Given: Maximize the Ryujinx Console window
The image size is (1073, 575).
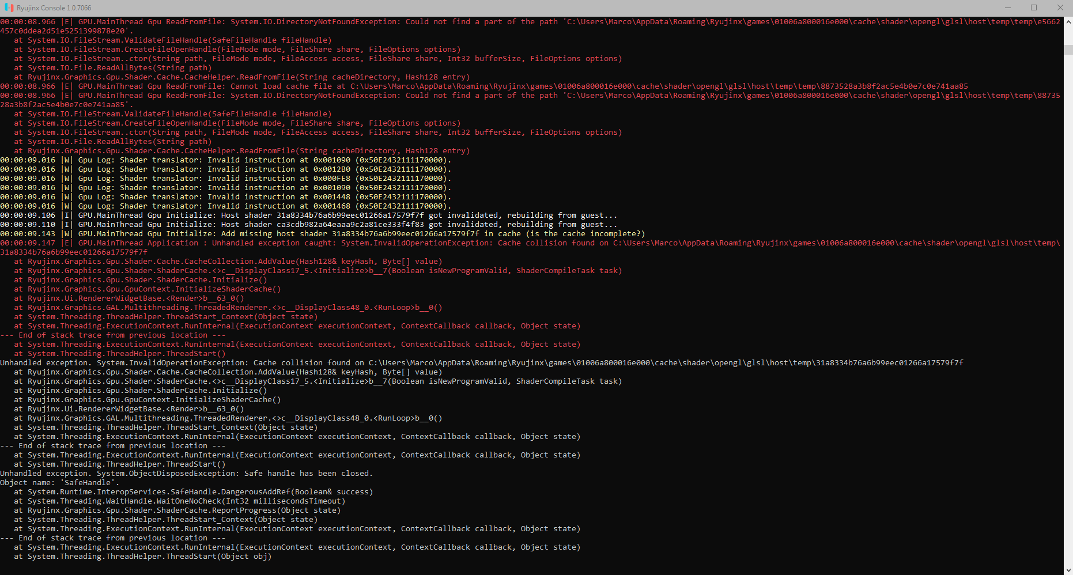Looking at the screenshot, I should point(1034,8).
